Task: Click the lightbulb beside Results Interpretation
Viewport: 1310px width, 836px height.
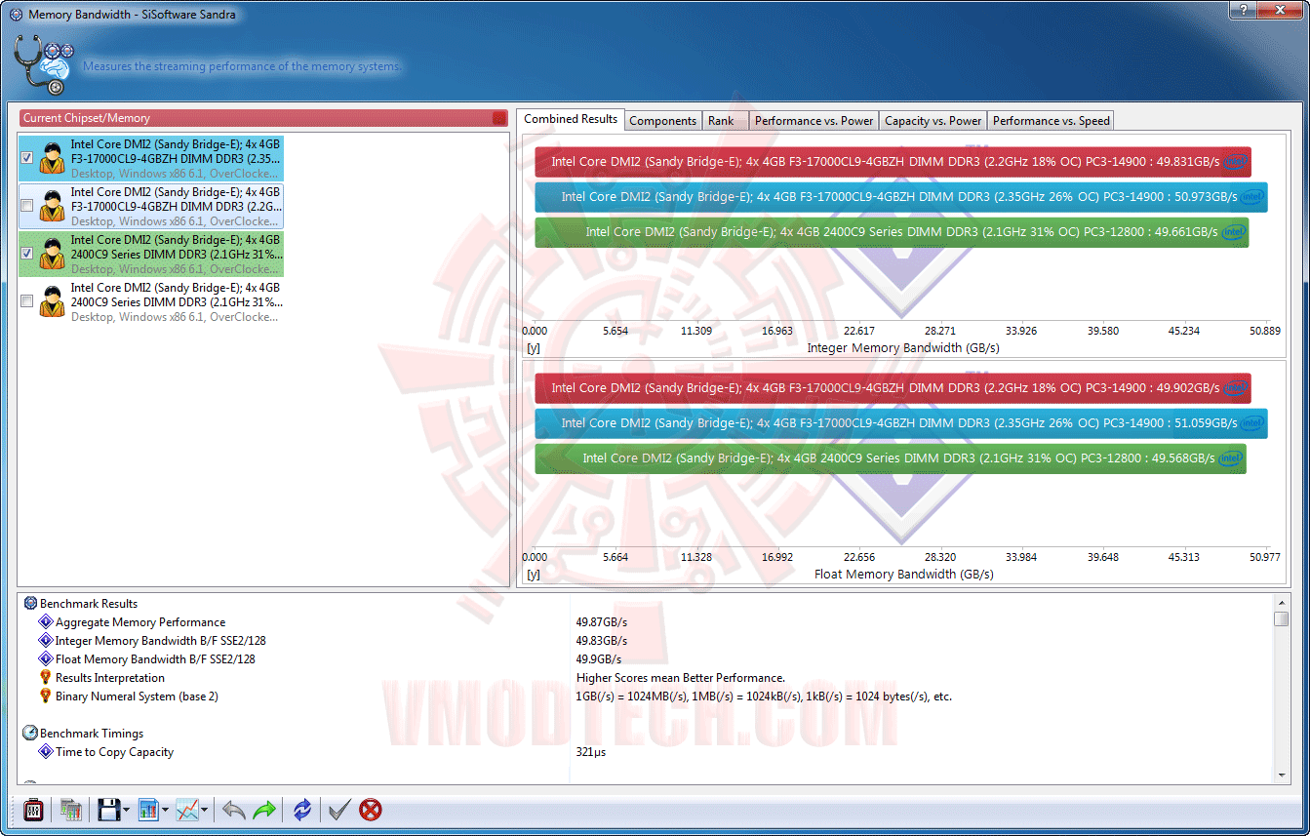Action: click(46, 678)
